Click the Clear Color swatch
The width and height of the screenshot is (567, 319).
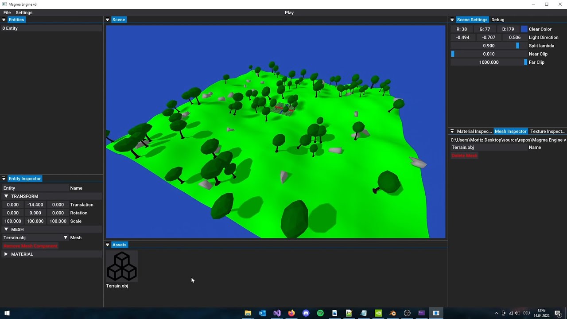524,29
